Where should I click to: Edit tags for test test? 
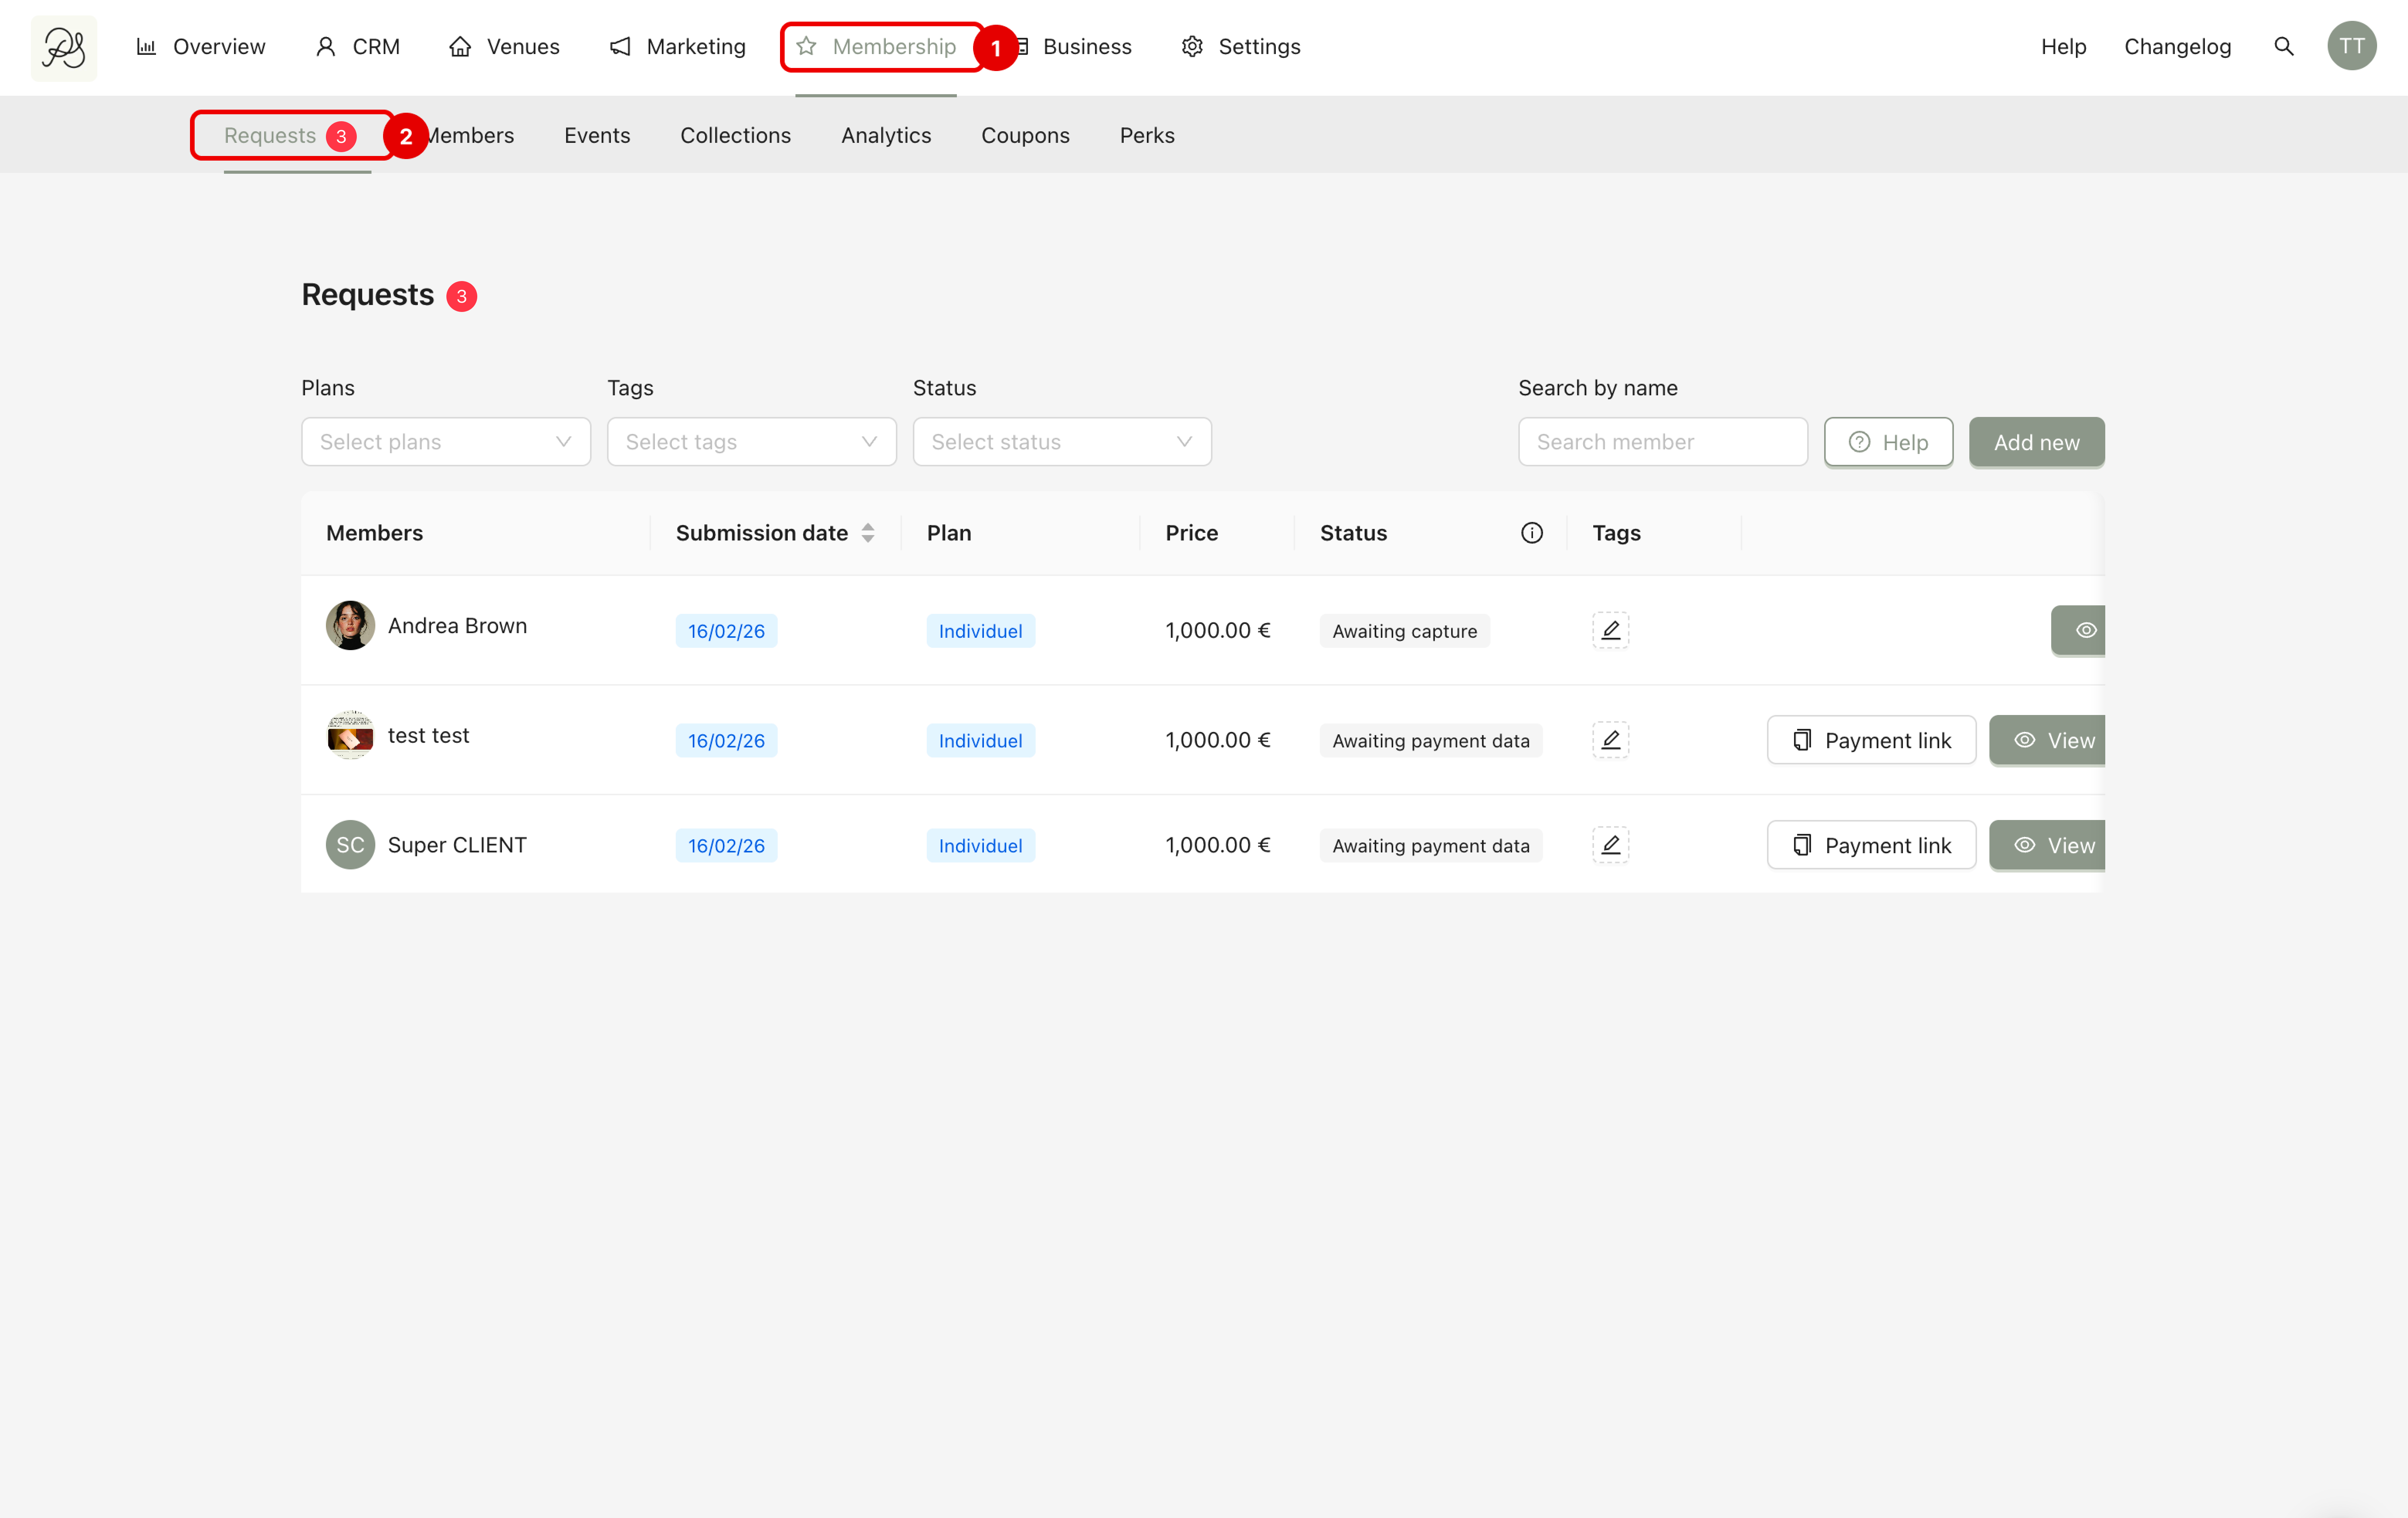(1610, 740)
